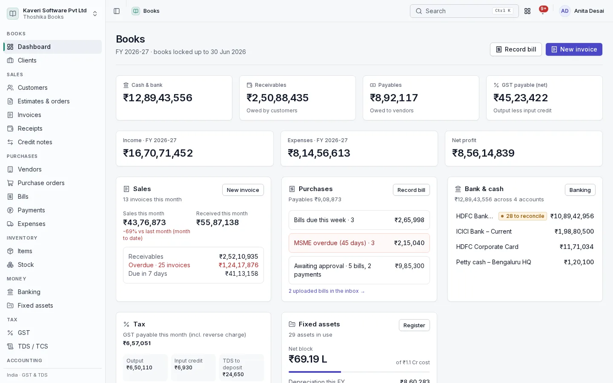The image size is (613, 383).
Task: Click the 28 to reconcile badge
Action: click(x=523, y=216)
